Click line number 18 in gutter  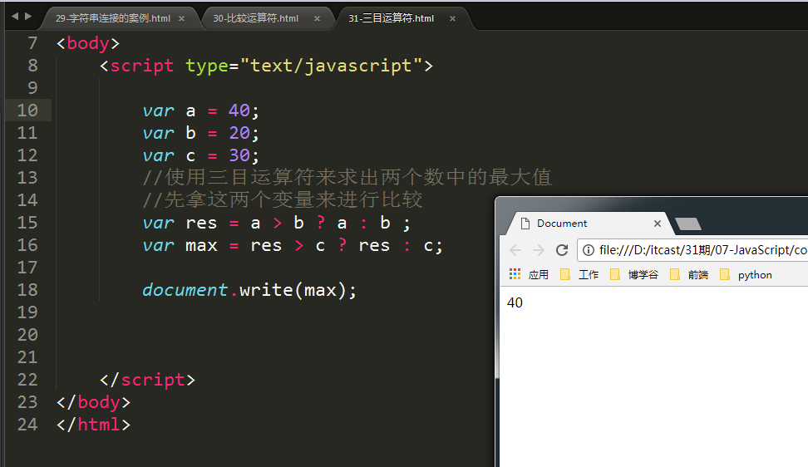[27, 290]
